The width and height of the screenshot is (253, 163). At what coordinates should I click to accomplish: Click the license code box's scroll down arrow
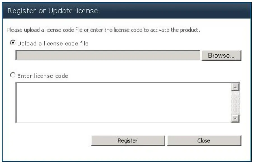[235, 118]
